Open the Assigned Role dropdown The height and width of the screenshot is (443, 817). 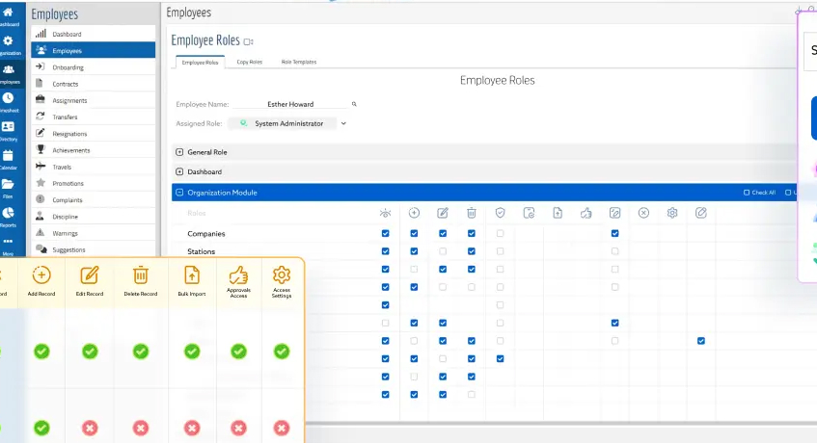(343, 123)
